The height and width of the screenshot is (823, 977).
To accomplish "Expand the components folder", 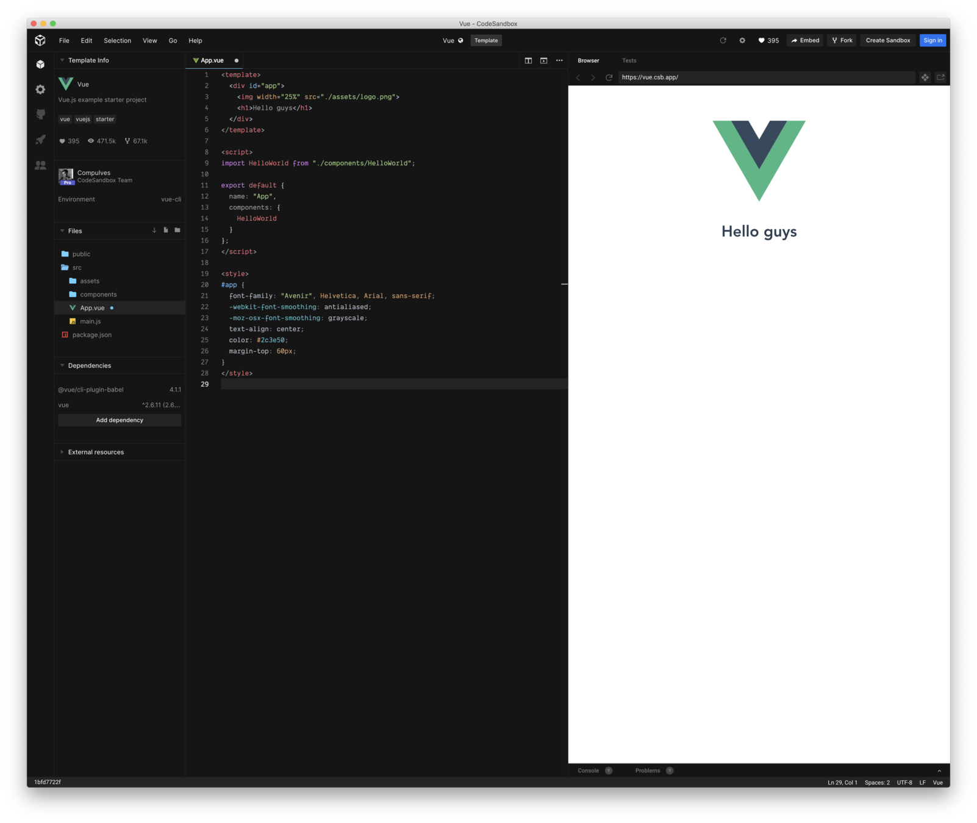I will (98, 294).
